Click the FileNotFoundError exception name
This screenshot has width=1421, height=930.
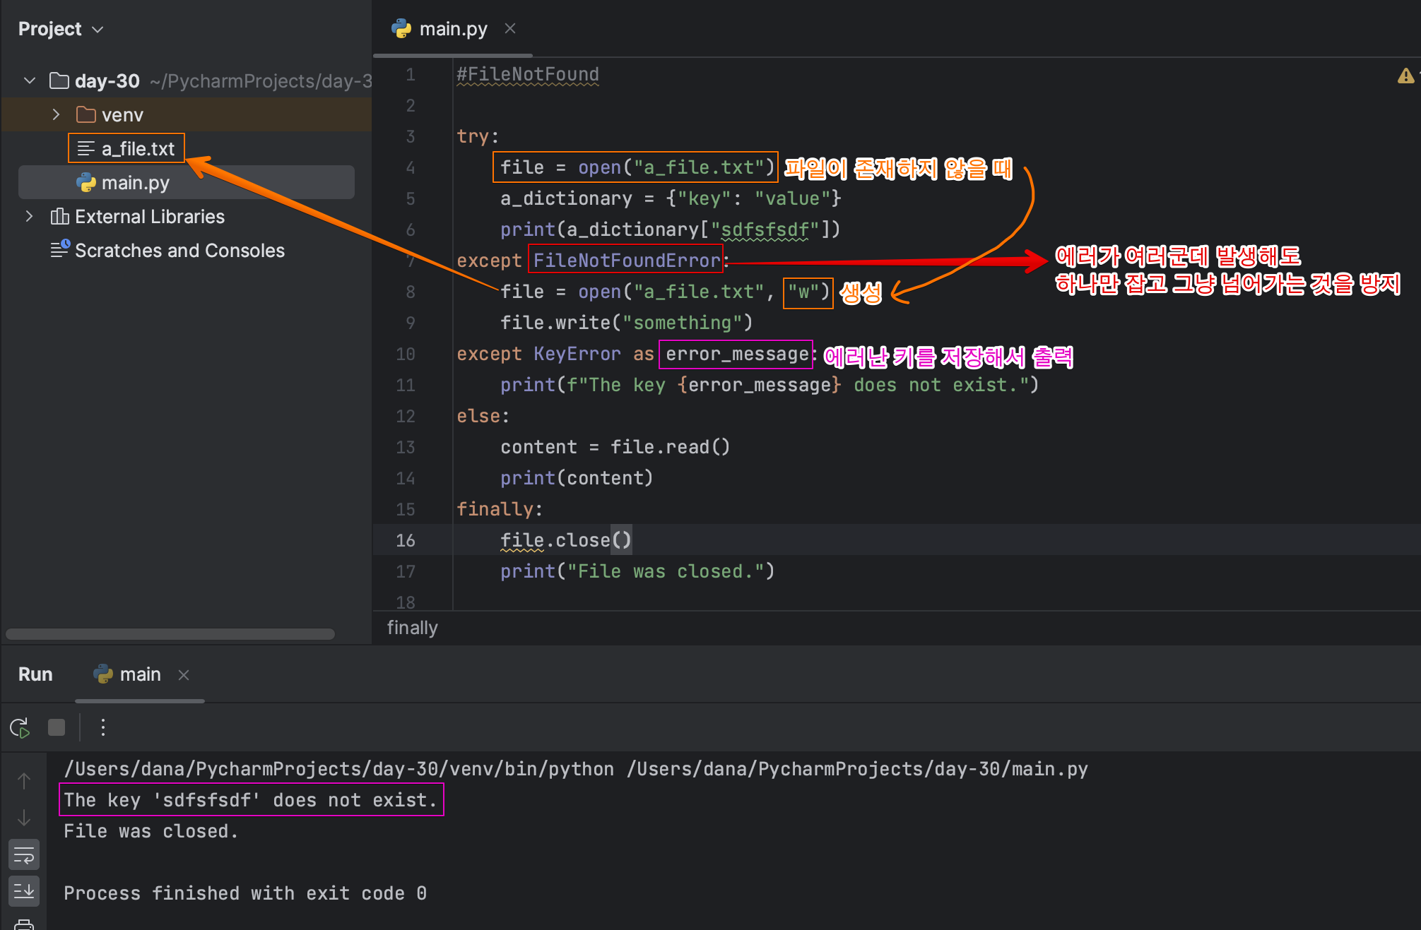tap(627, 261)
